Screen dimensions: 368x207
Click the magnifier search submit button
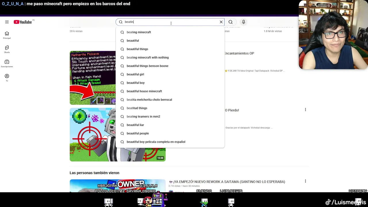click(231, 22)
